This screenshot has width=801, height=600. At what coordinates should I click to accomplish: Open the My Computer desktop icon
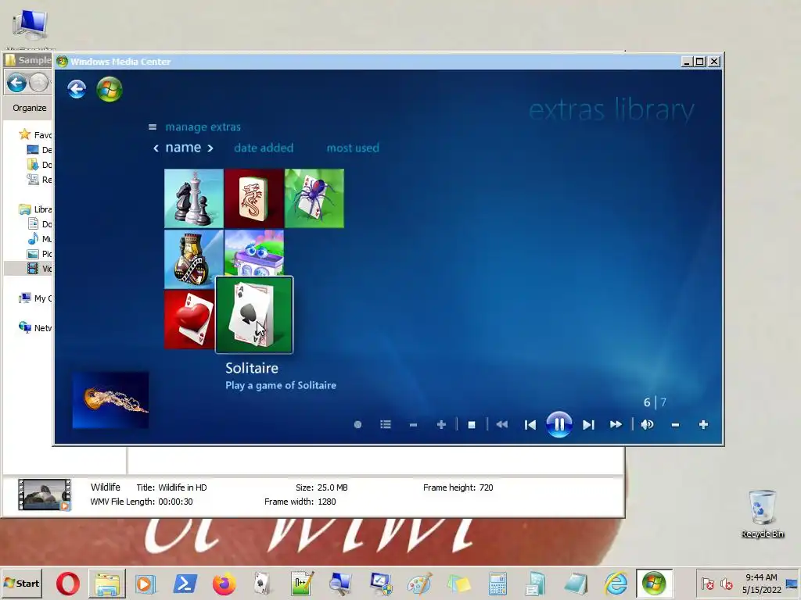point(31,27)
